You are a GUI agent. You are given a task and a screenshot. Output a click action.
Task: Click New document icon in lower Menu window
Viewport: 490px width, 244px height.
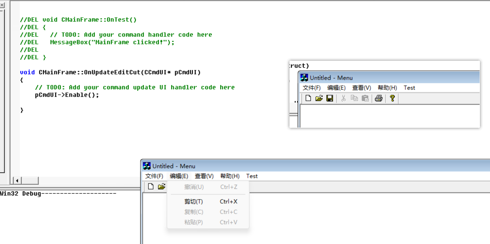pos(151,187)
